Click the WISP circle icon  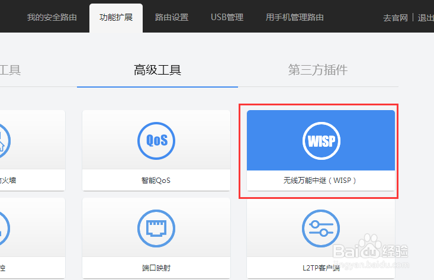coord(322,140)
